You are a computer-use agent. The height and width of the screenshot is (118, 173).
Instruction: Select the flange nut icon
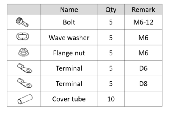click(24, 53)
